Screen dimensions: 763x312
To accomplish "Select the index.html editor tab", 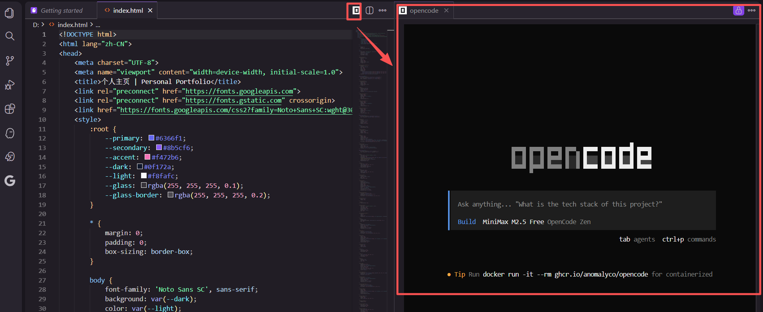I will coord(128,11).
